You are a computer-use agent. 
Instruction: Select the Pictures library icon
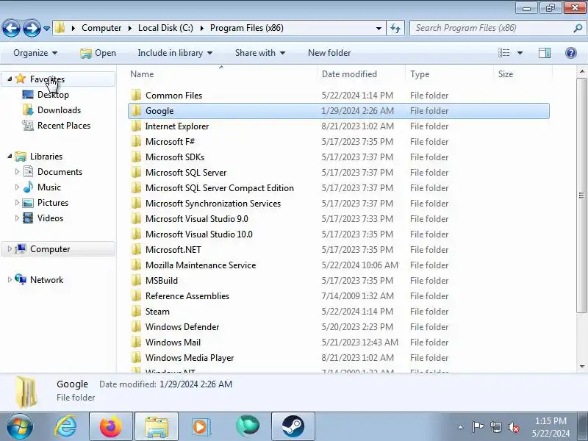coord(28,203)
